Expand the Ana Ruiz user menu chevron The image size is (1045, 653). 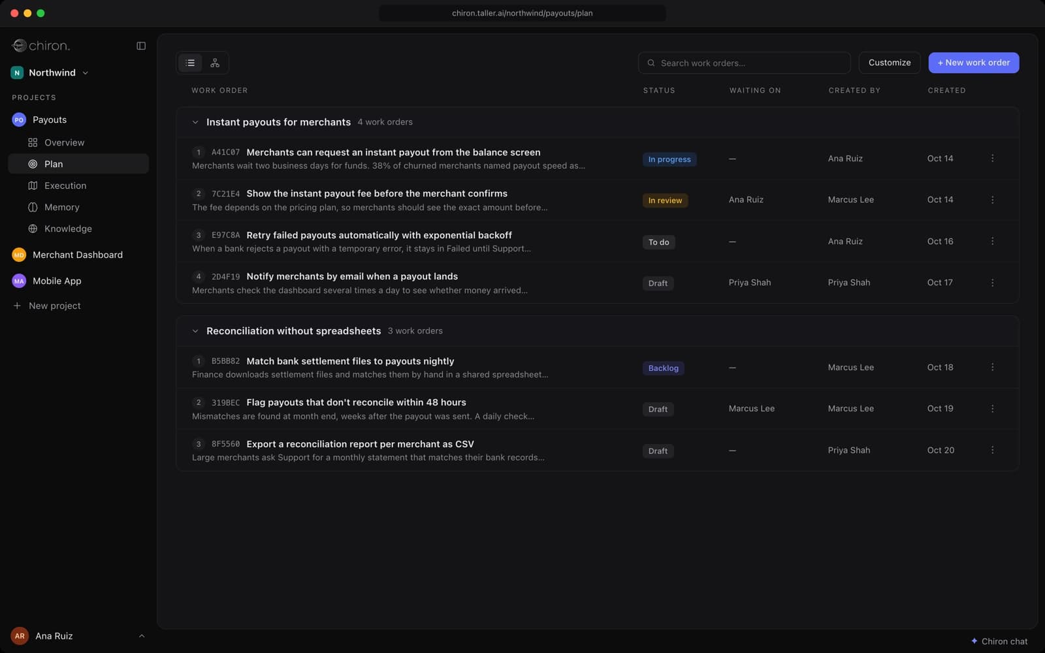tap(142, 636)
